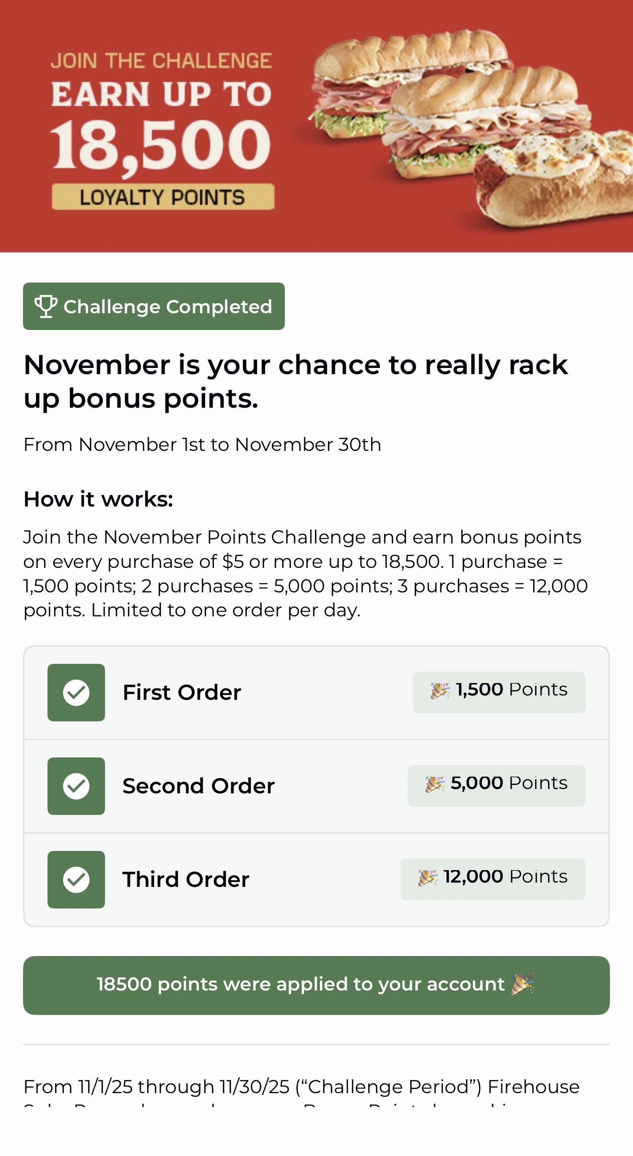
Task: Toggle the First Order checkmark box
Action: coord(76,693)
